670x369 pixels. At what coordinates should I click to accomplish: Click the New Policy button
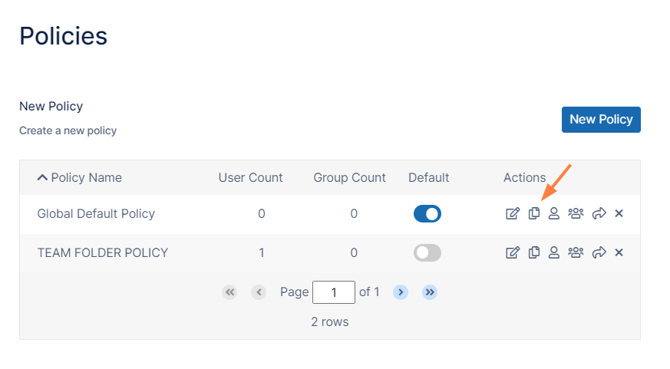(x=601, y=120)
